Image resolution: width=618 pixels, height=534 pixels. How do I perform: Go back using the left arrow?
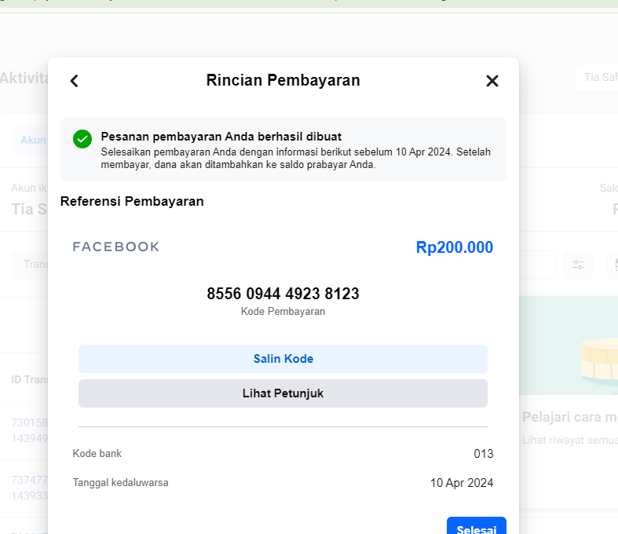point(75,80)
